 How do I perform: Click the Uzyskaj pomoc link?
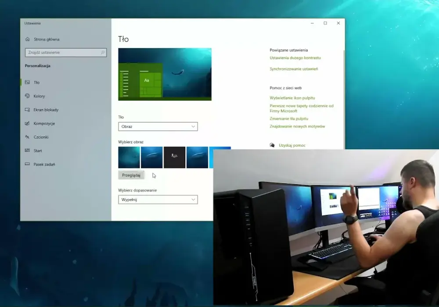coord(292,146)
